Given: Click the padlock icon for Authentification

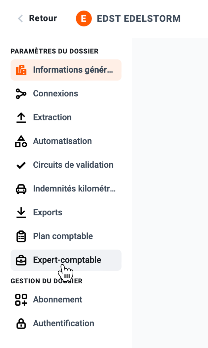Looking at the screenshot, I should click(21, 323).
